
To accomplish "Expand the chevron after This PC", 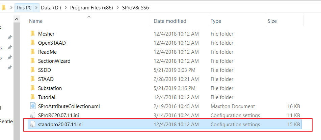I will point(36,7).
